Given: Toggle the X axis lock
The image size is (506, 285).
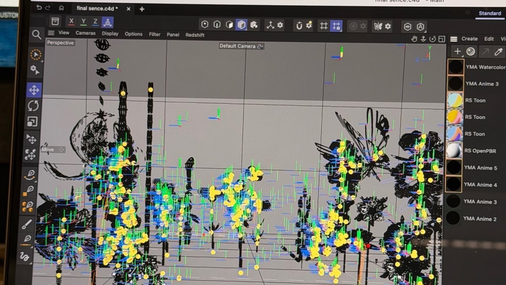Looking at the screenshot, I should coord(71,22).
